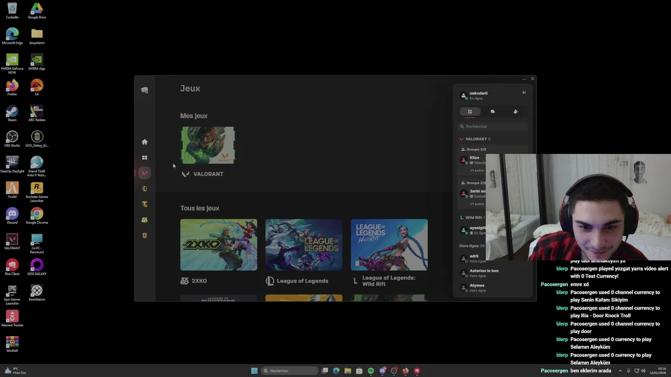This screenshot has width=671, height=377.
Task: Click 'League of Legends: Wild Rift' title
Action: point(388,281)
